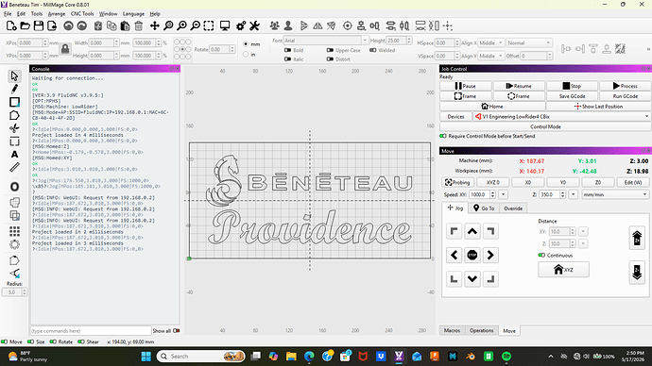
Task: Save the project with the floppy icon
Action: point(39,25)
